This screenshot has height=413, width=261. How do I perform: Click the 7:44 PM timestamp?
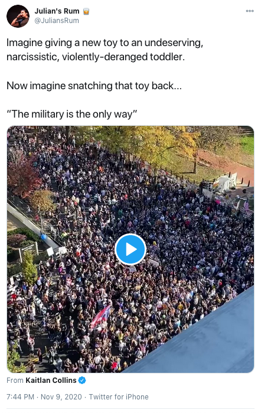[x=20, y=396]
